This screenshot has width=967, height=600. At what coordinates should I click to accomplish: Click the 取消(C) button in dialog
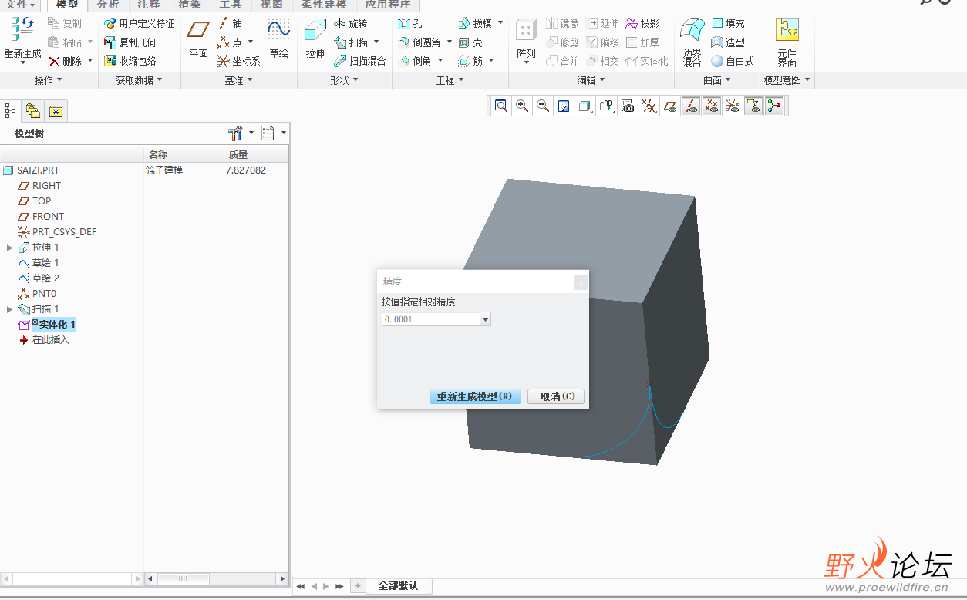click(557, 396)
